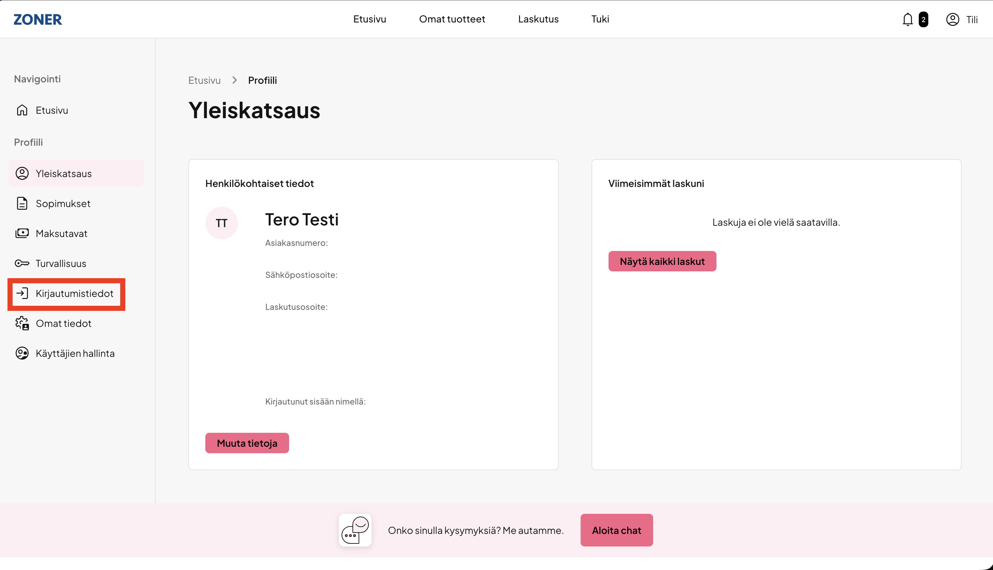Open the Tuki top menu item
The image size is (993, 570).
600,19
